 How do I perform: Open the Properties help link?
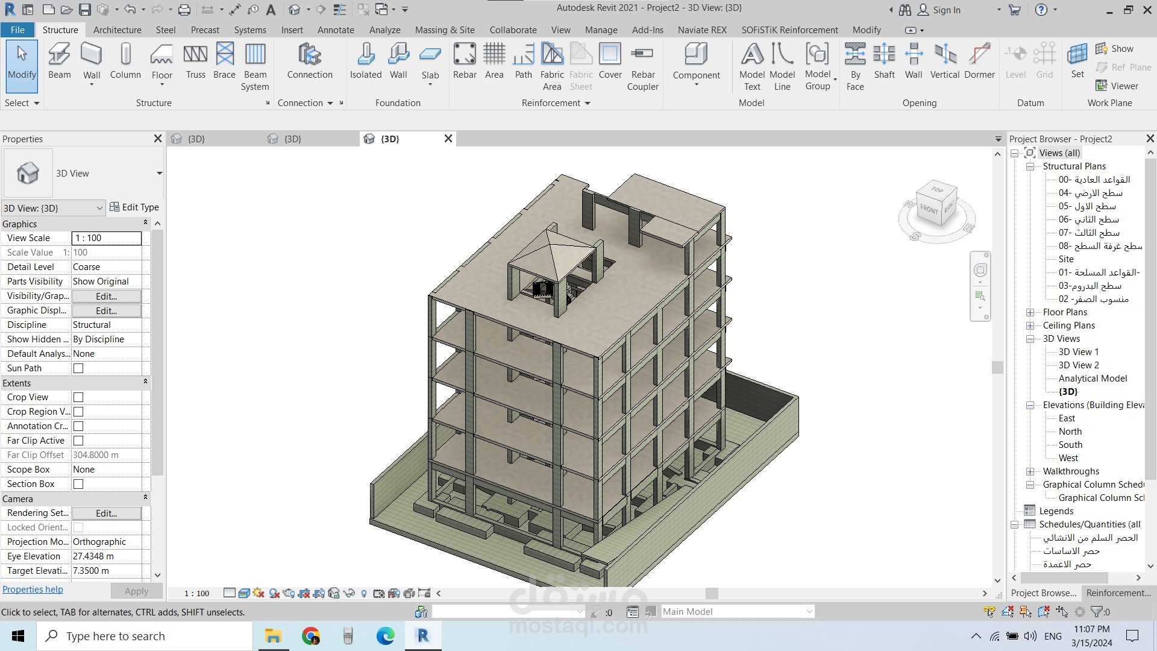coord(33,590)
